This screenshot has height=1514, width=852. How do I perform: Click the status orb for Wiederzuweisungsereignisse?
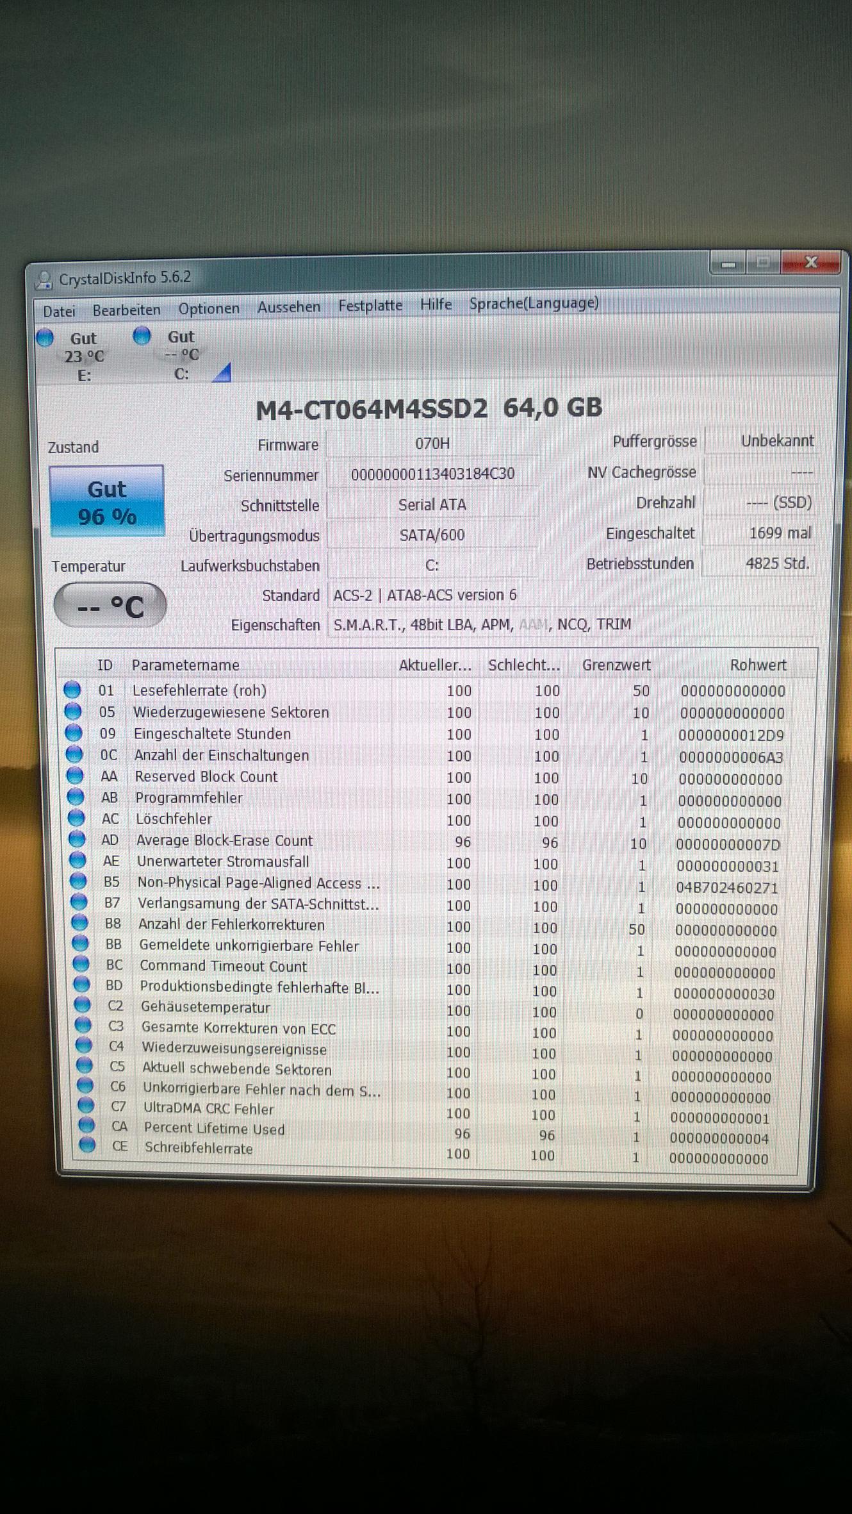[83, 1045]
